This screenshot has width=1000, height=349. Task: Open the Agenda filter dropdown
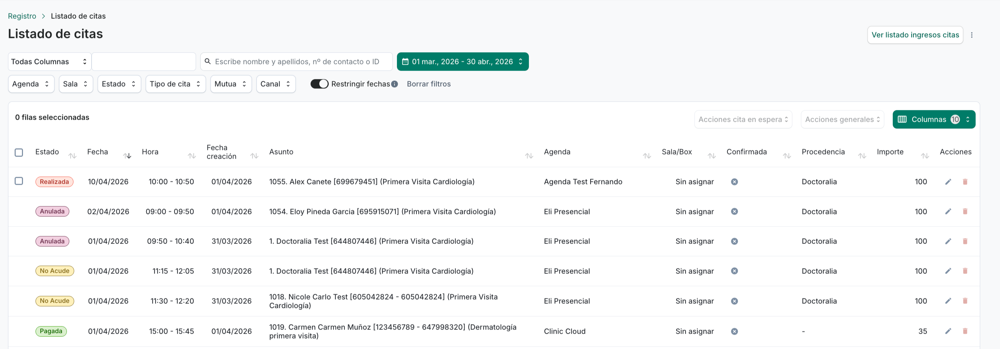pyautogui.click(x=31, y=84)
